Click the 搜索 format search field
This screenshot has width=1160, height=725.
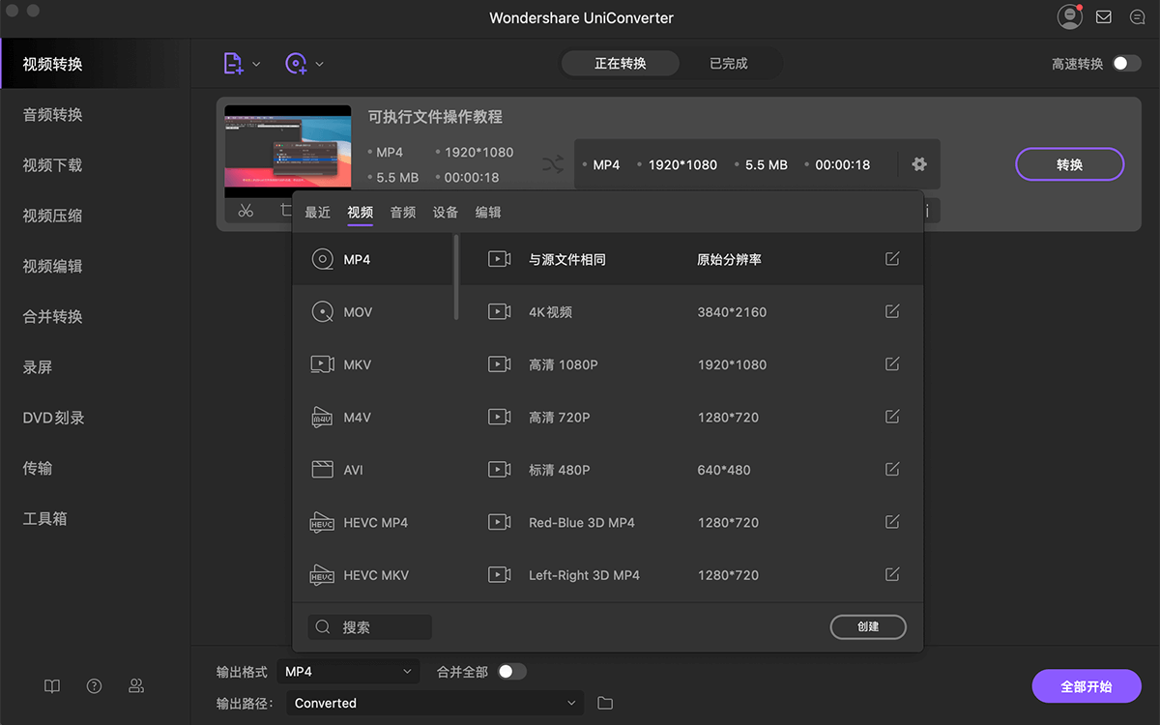pos(370,627)
